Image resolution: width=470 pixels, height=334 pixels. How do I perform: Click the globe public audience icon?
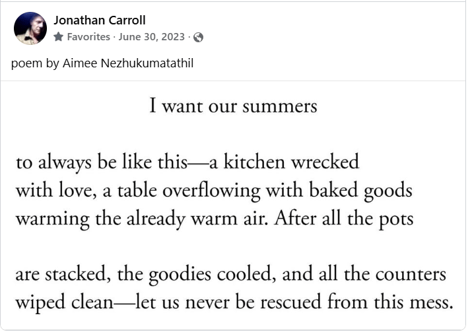tap(198, 37)
